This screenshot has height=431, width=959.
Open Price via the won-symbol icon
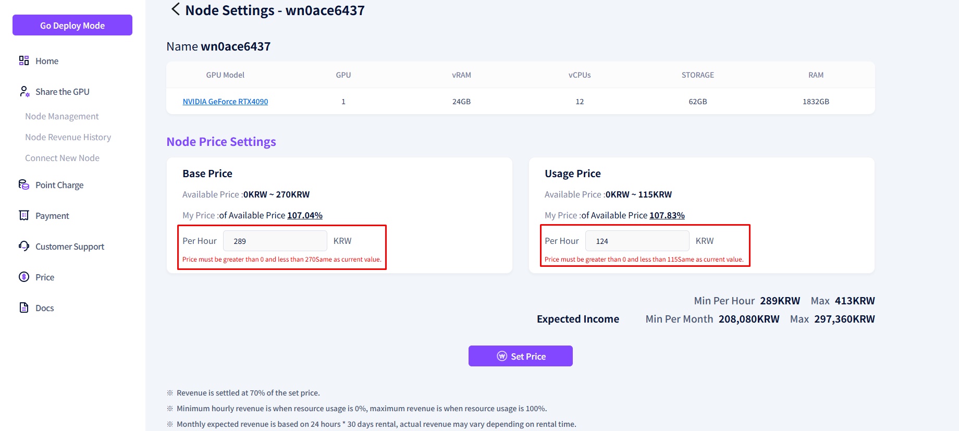[23, 277]
